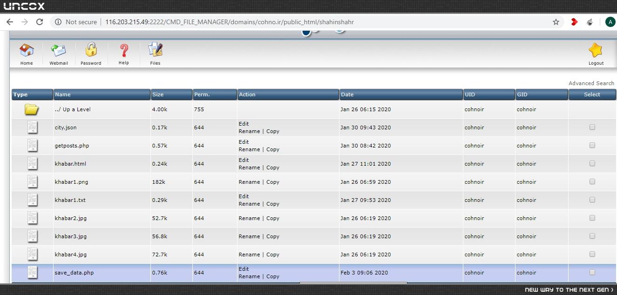This screenshot has width=617, height=295.
Task: Click Rename for getposts.php
Action: point(249,149)
